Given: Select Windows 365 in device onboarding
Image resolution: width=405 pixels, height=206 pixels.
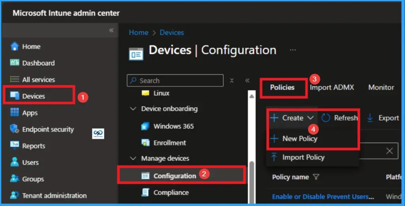Looking at the screenshot, I should [x=174, y=126].
